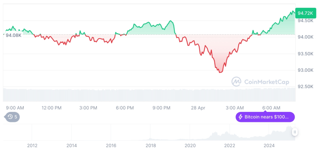Click the 94.08K opening price label
The image size is (322, 150).
click(13, 35)
